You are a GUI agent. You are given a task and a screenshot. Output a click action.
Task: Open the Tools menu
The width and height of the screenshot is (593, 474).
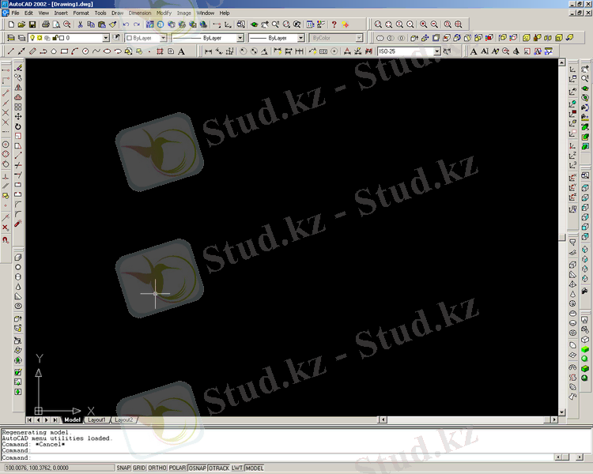point(100,13)
